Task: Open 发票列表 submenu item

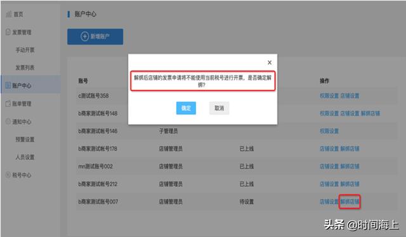Action: (25, 68)
